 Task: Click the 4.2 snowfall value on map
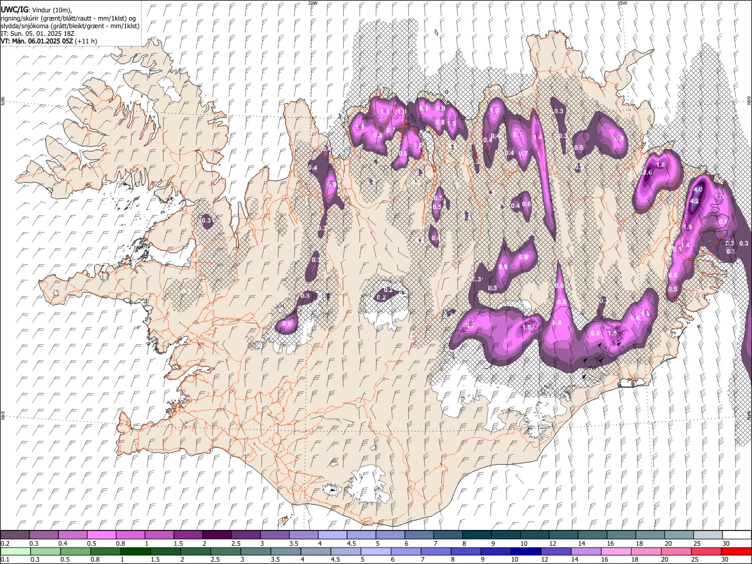point(694,201)
